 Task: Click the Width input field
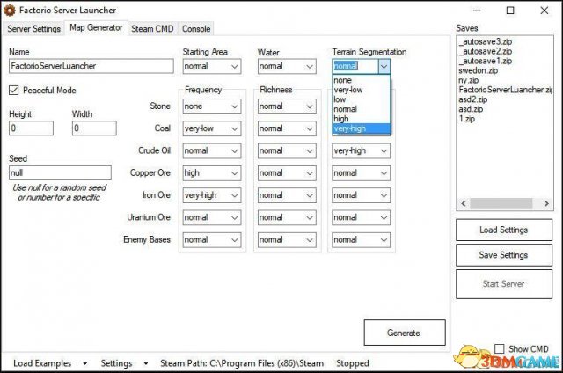[x=94, y=128]
